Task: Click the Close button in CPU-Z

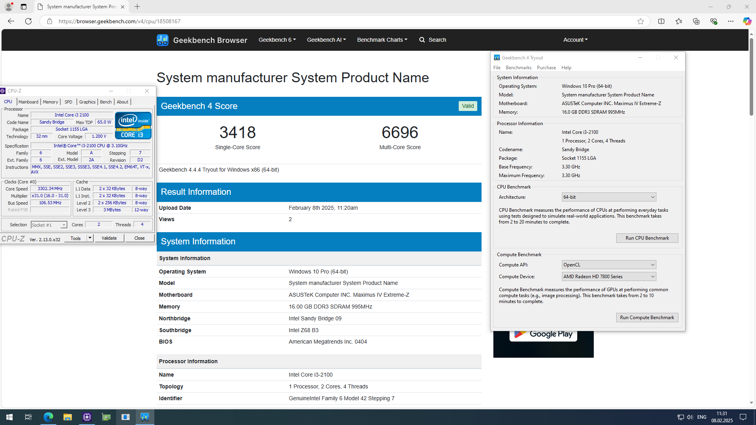Action: coord(139,238)
